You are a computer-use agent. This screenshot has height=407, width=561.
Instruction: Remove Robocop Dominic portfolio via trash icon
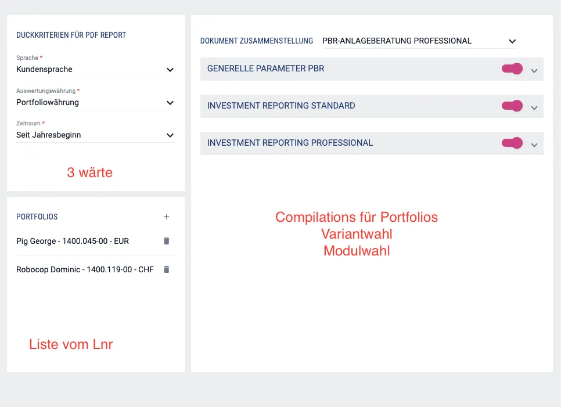coord(166,269)
